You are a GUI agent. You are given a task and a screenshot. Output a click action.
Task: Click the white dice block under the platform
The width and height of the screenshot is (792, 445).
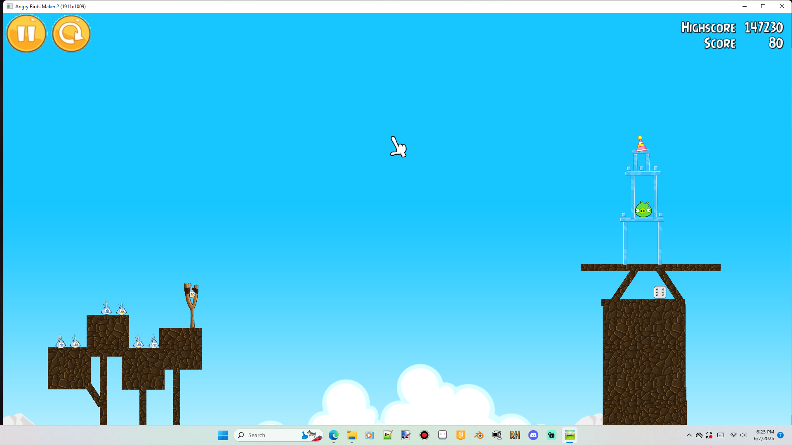point(660,293)
